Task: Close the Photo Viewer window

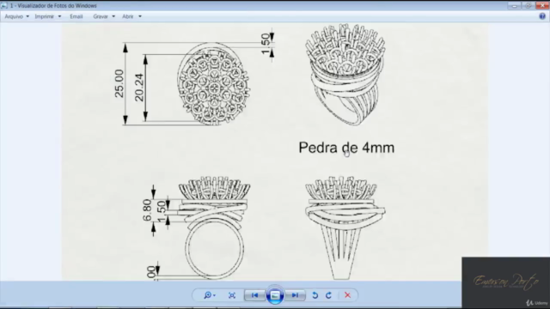Action: [542, 6]
